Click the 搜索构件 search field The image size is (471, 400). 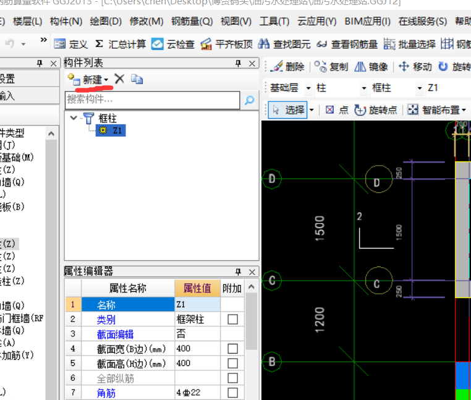(x=152, y=100)
